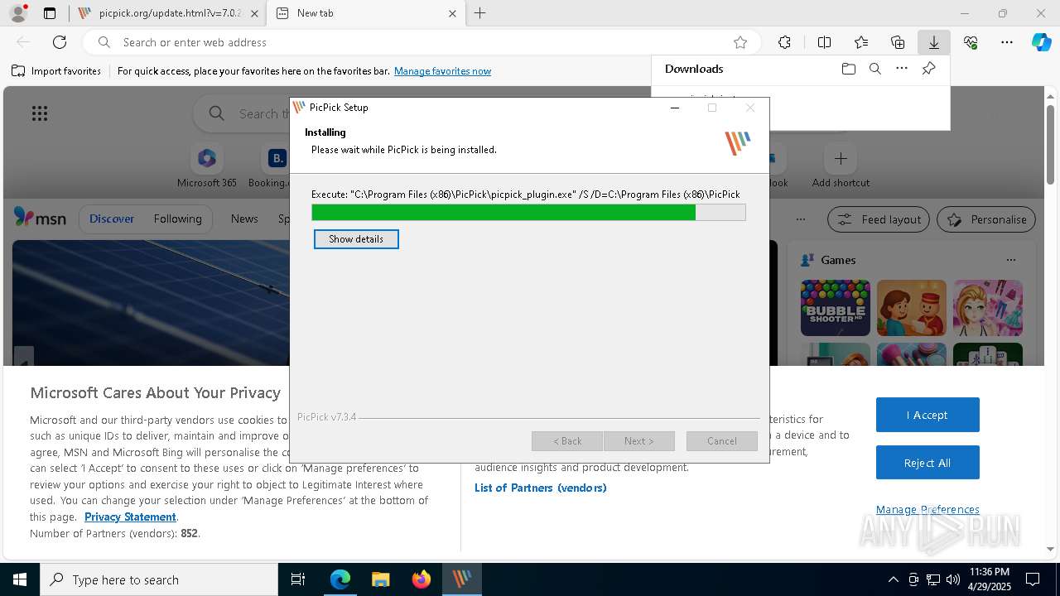Add this page to favorites star icon
This screenshot has height=596, width=1060.
740,42
